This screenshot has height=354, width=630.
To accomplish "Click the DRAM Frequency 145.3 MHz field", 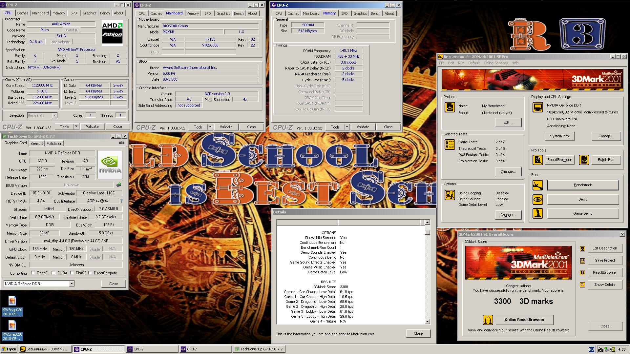I will click(x=348, y=50).
